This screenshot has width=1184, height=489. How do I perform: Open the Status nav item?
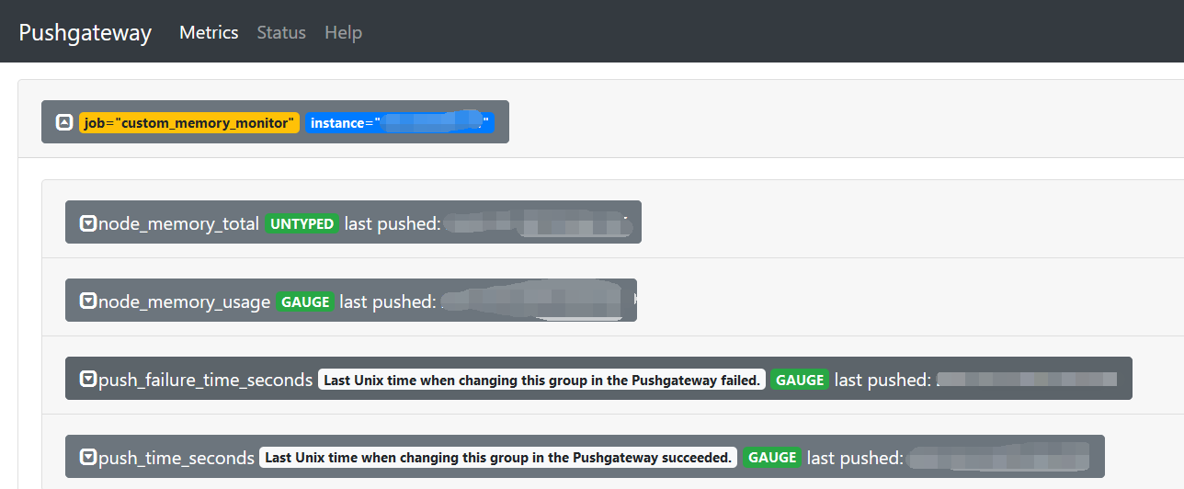pyautogui.click(x=281, y=32)
